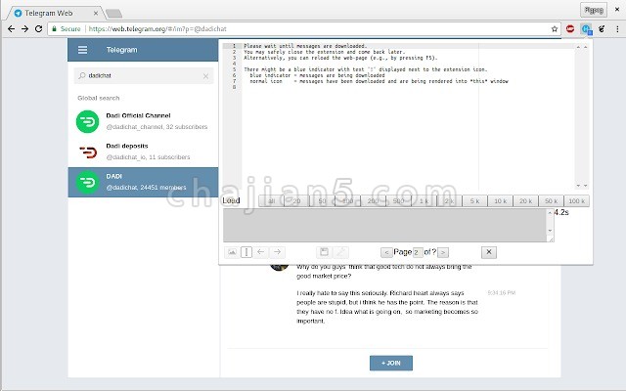Click the save window icon button

coord(324,252)
